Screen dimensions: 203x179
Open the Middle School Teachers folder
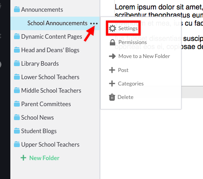(x=48, y=90)
